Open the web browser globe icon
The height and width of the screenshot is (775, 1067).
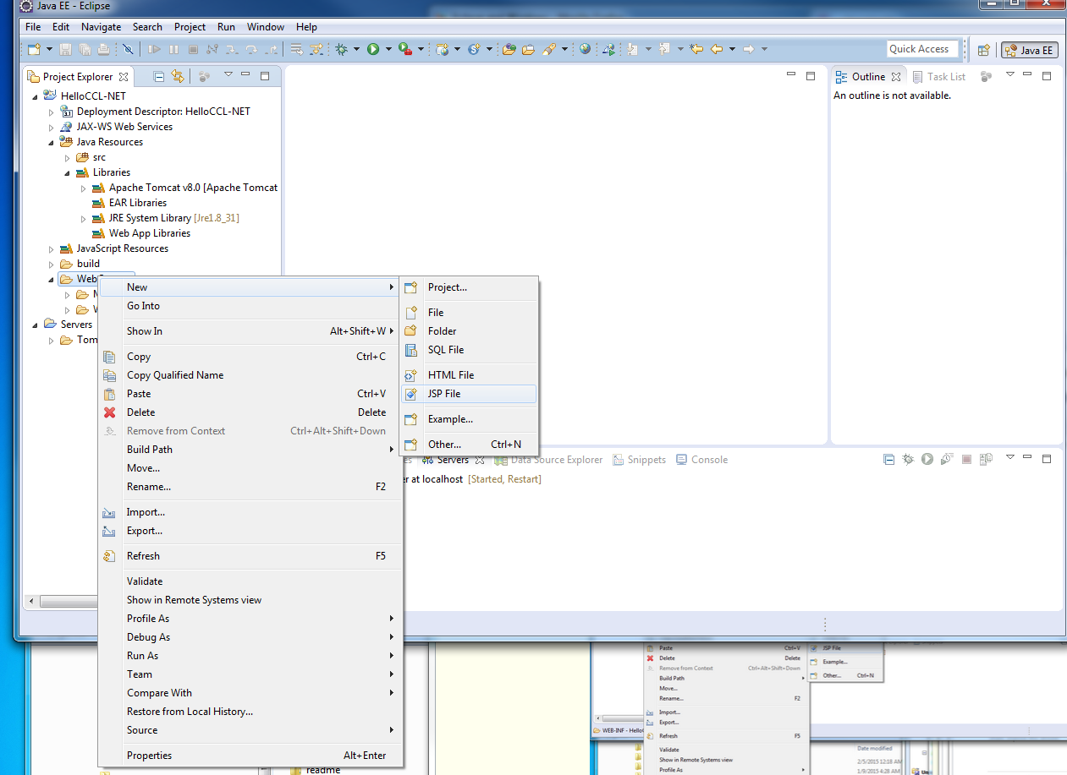[x=585, y=50]
